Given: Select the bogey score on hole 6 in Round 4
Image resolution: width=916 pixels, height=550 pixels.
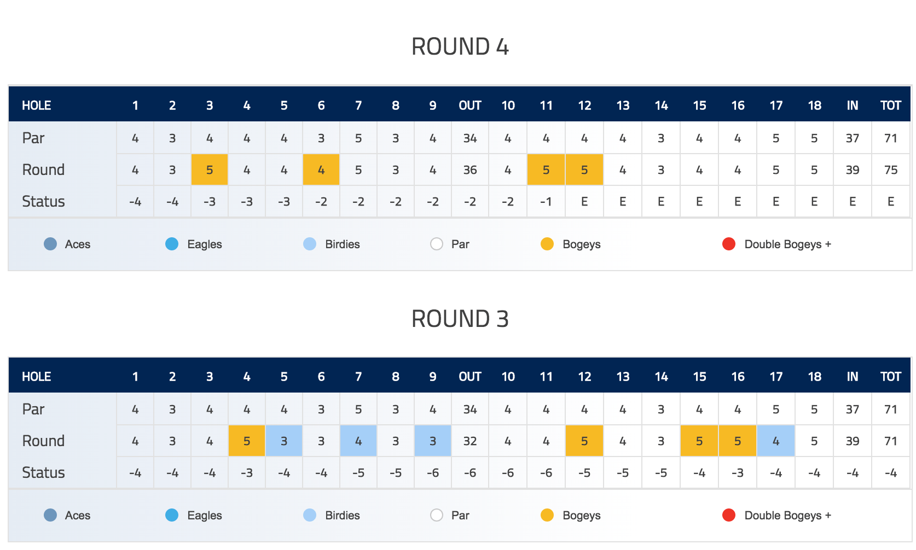Looking at the screenshot, I should click(x=321, y=169).
